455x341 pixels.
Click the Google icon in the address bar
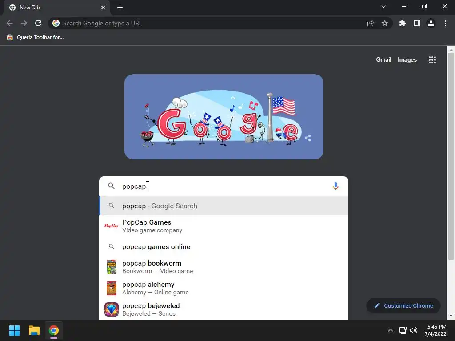point(56,23)
